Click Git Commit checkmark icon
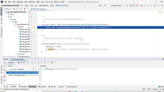The height and width of the screenshot is (92, 164). coord(148,5)
